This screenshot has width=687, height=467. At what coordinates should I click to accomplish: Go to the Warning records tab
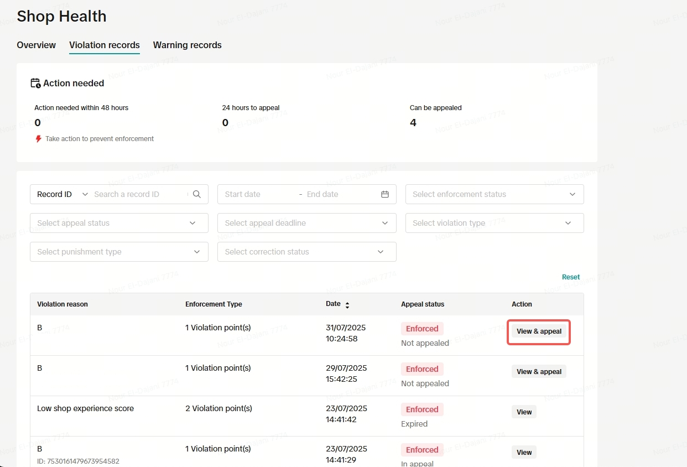coord(188,45)
